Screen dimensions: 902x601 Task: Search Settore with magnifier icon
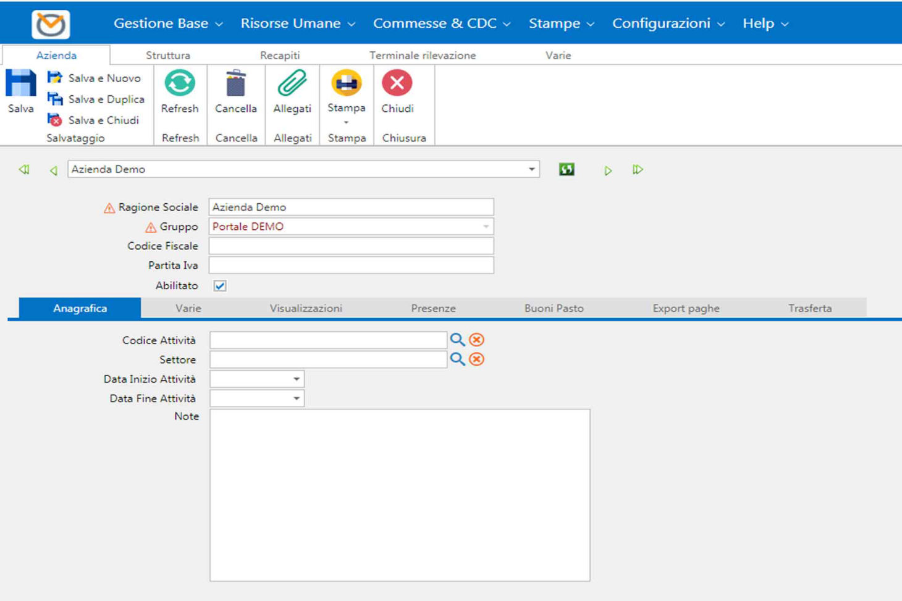[x=457, y=359]
